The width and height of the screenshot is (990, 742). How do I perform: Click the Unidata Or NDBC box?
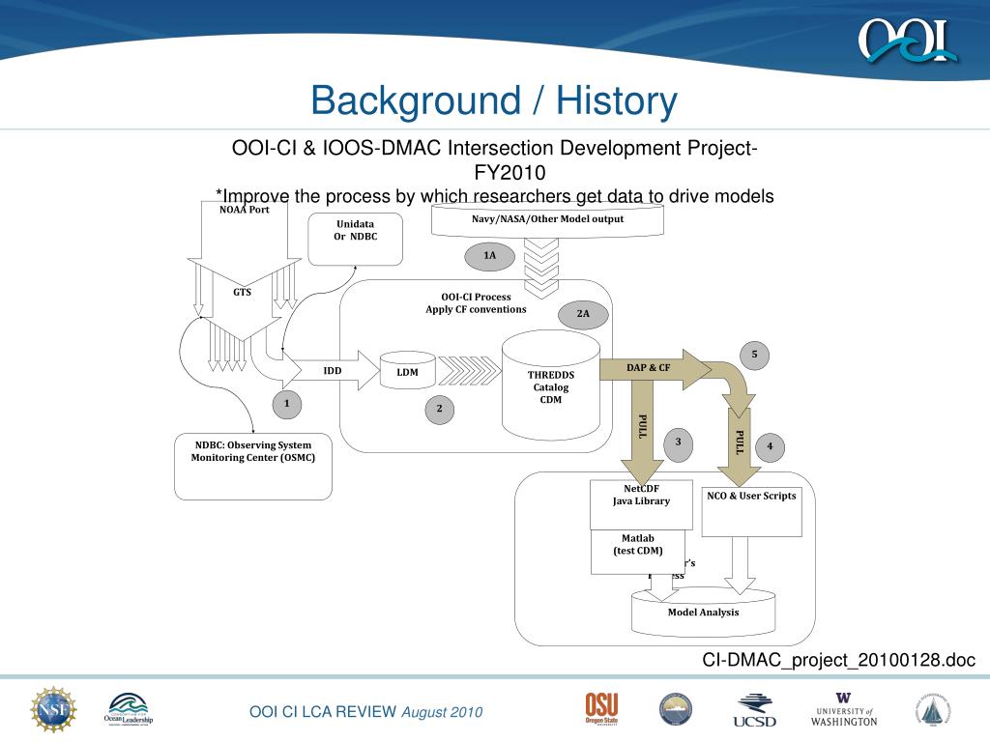click(x=356, y=239)
